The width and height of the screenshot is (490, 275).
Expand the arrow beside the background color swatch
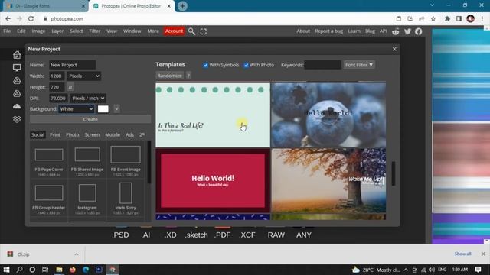tap(116, 109)
